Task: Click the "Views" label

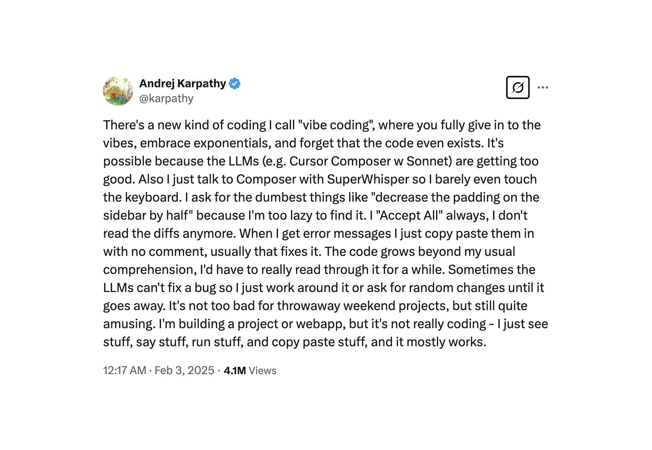Action: click(x=263, y=371)
